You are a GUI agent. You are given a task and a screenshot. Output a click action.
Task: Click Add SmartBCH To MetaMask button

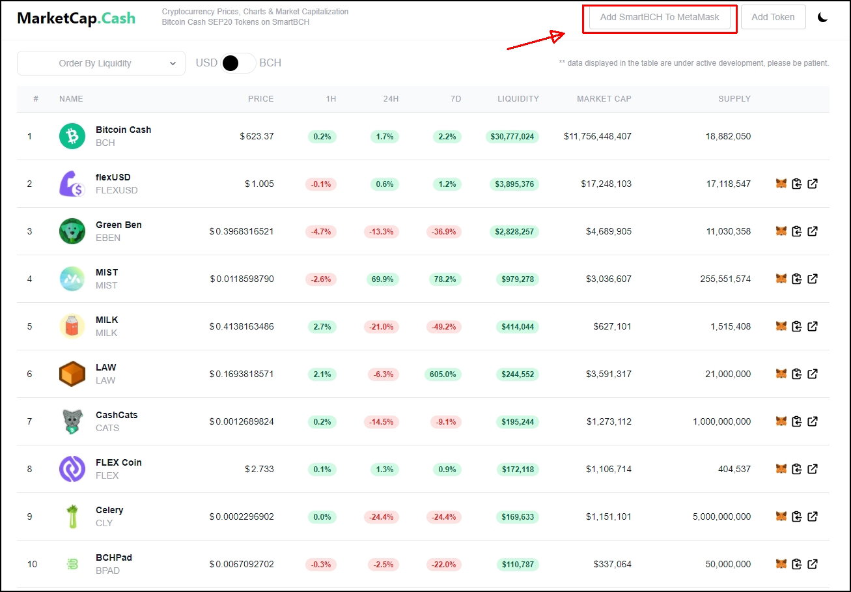[x=660, y=18]
